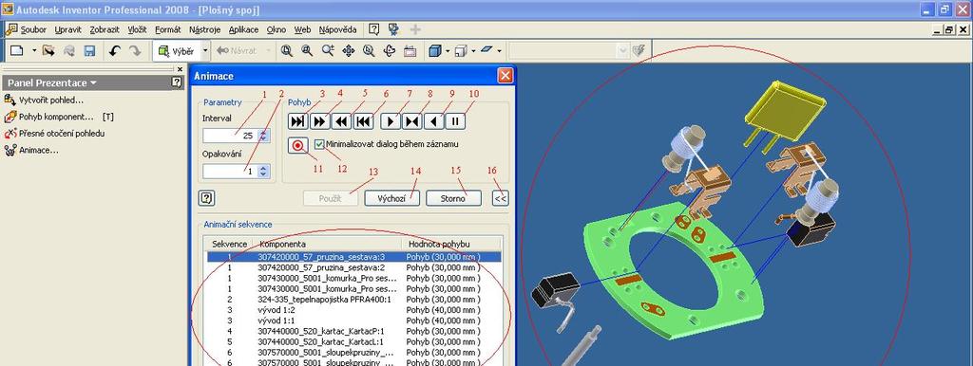The image size is (973, 366).
Task: Click the Save toolbar icon
Action: [89, 51]
